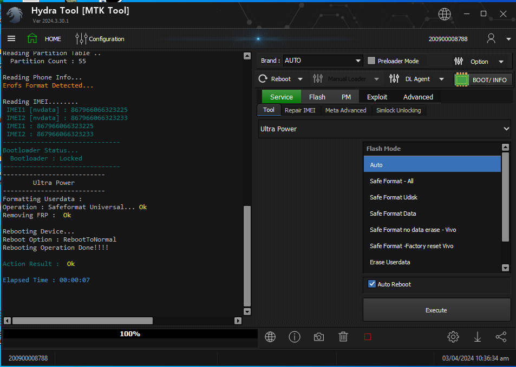Select Safe Format - All option
This screenshot has height=367, width=516.
(x=432, y=181)
